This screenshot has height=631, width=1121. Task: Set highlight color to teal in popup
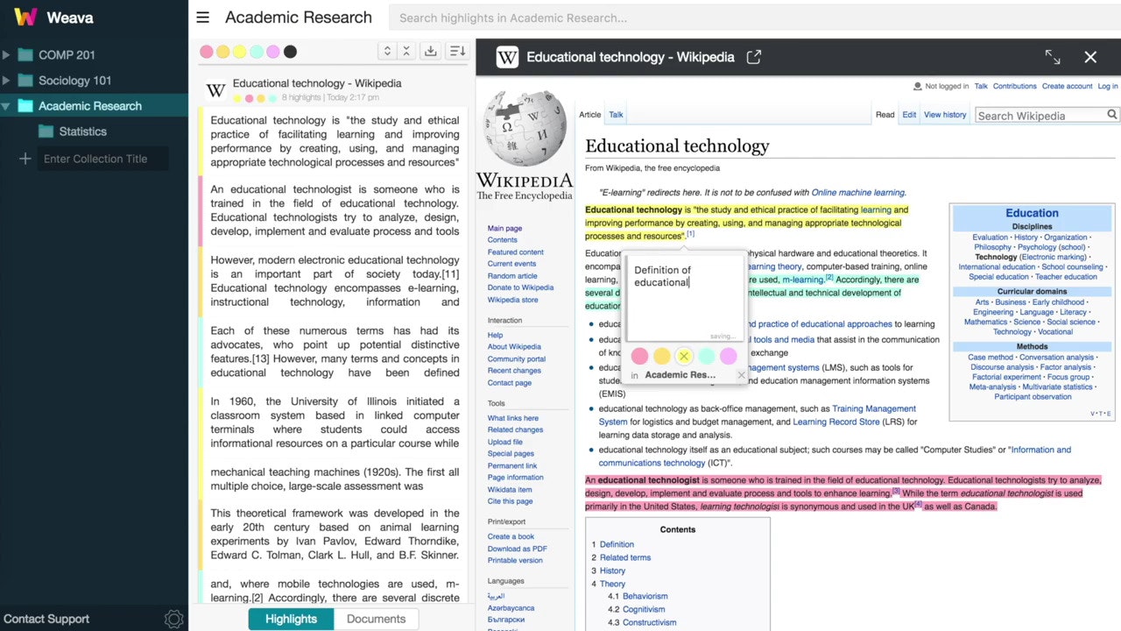point(707,356)
